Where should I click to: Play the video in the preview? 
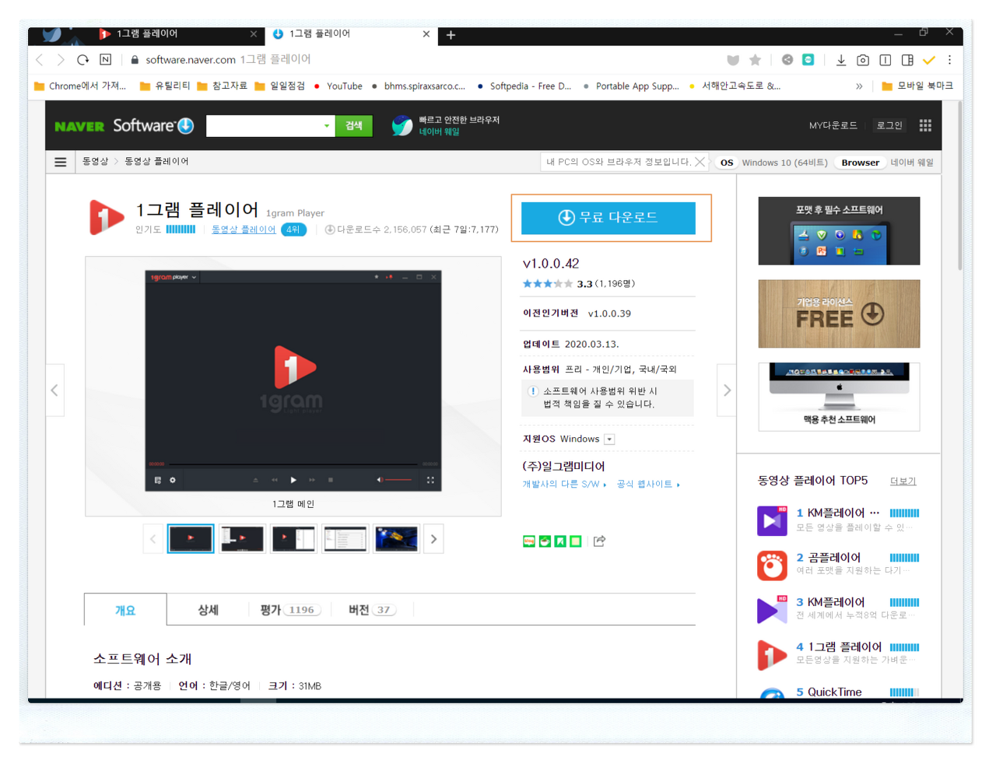293,480
